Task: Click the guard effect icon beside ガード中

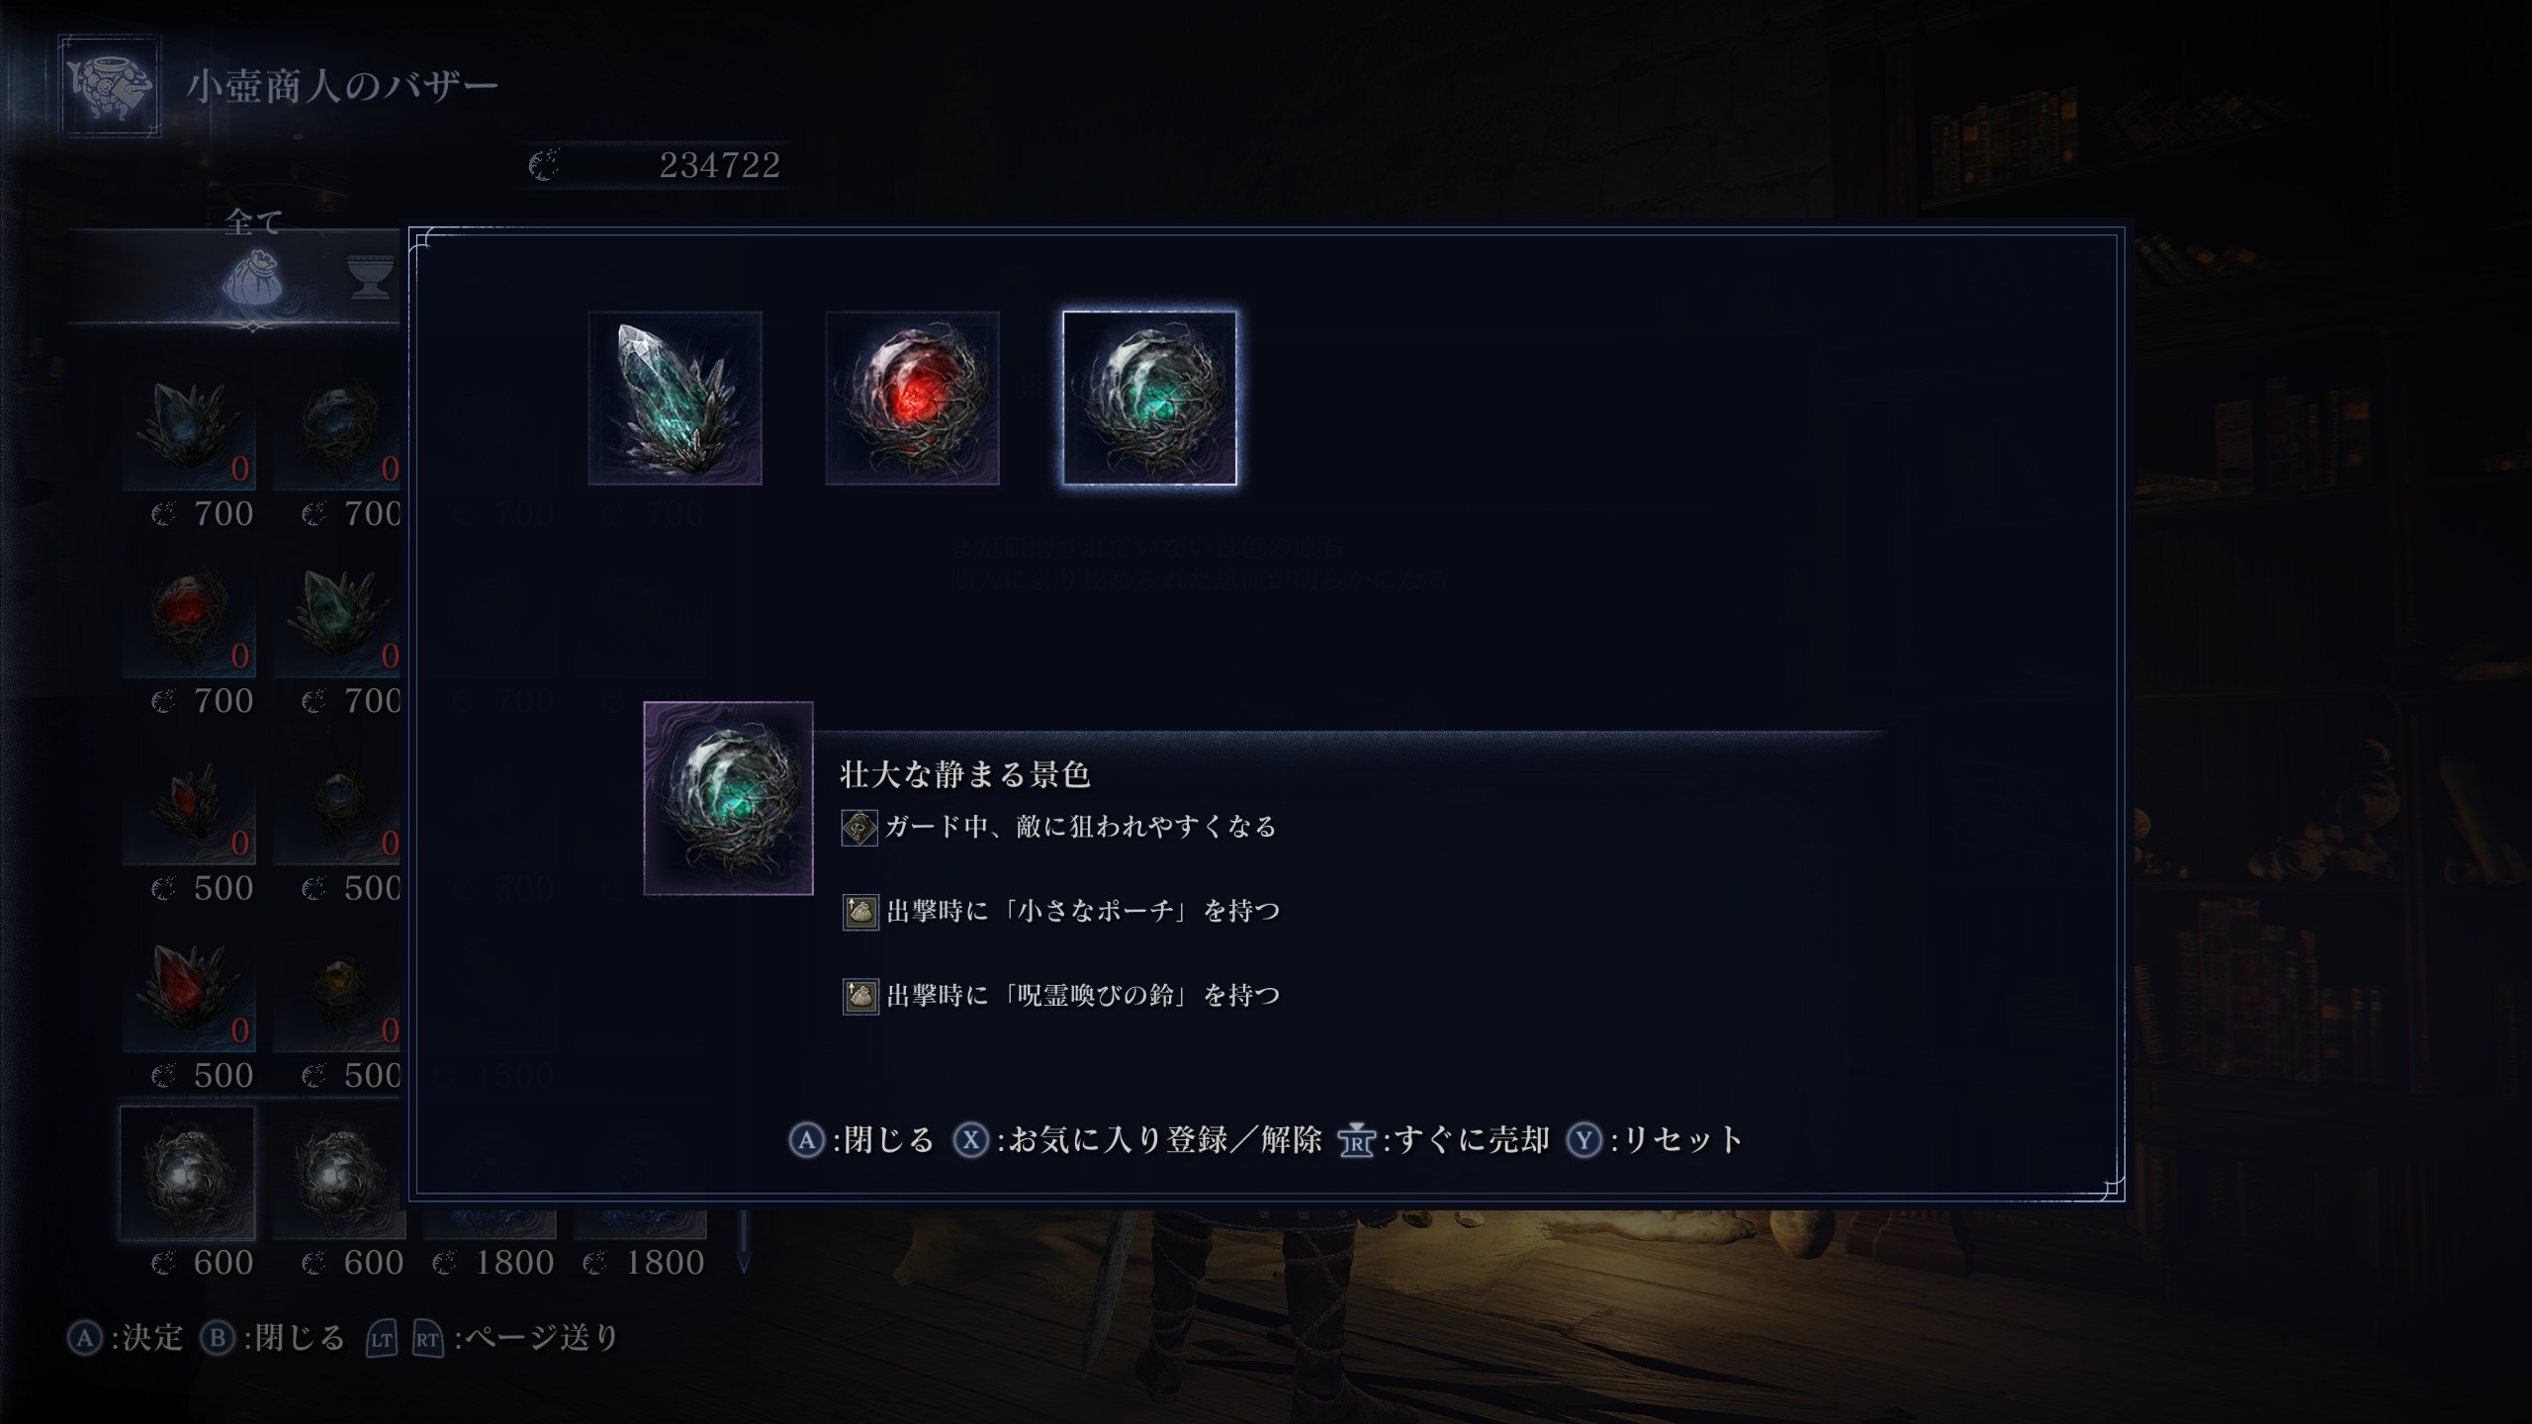Action: 859,828
